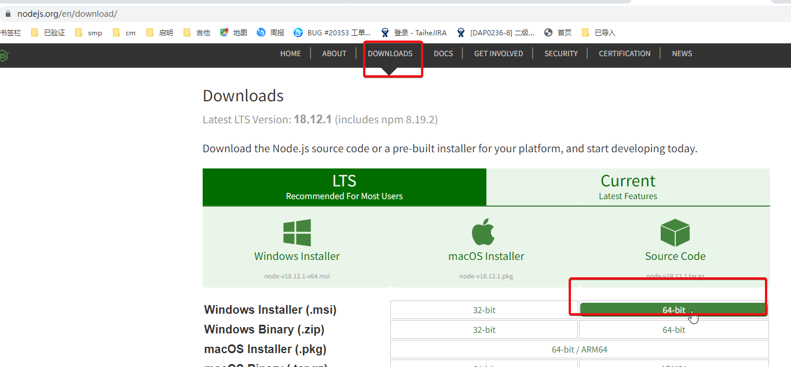
Task: Open the 已导入 bookmark folder
Action: coord(599,33)
